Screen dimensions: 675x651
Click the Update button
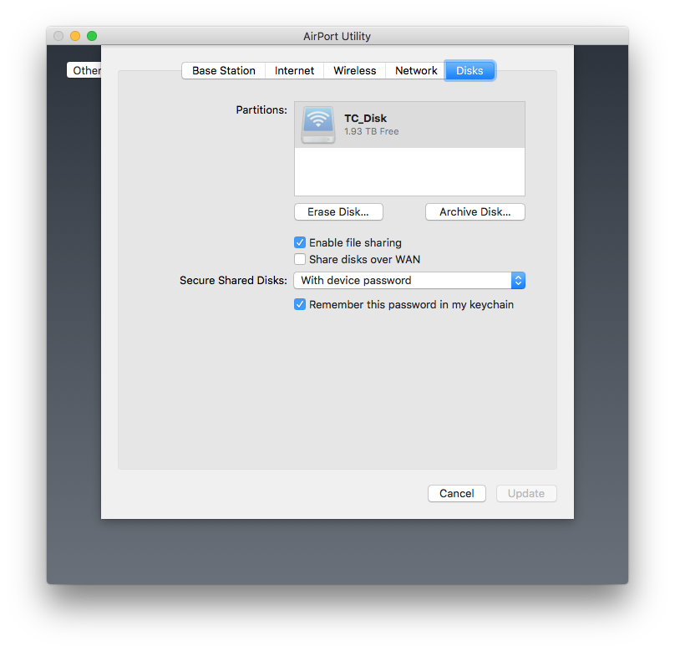pyautogui.click(x=526, y=493)
